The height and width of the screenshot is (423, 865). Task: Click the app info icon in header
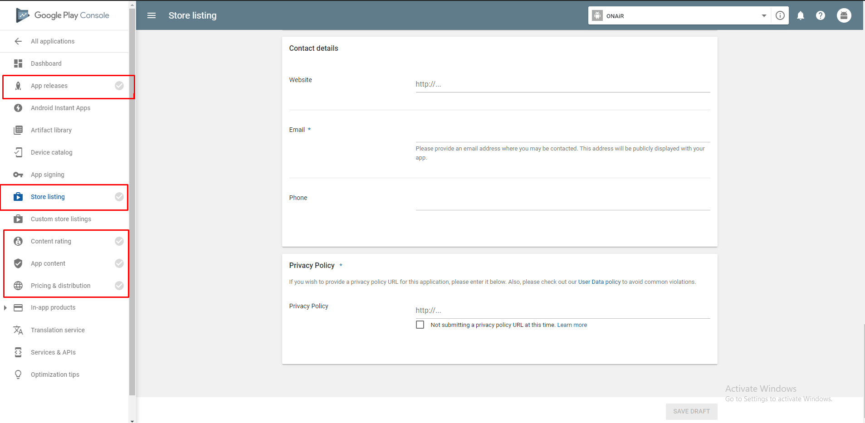click(780, 15)
